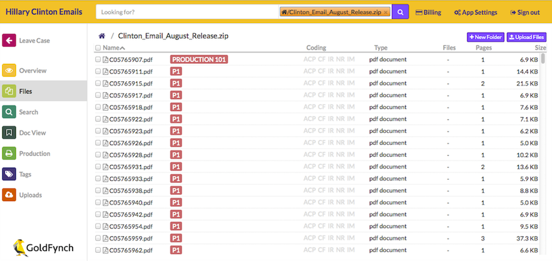Check the box for C05765962.pdf

coord(98,250)
